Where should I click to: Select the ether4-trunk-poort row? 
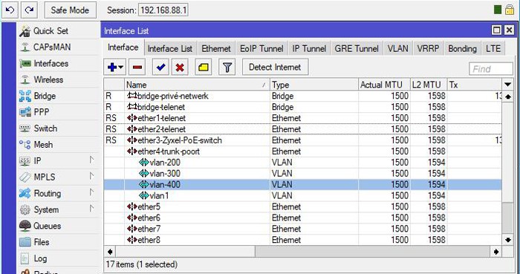point(303,151)
